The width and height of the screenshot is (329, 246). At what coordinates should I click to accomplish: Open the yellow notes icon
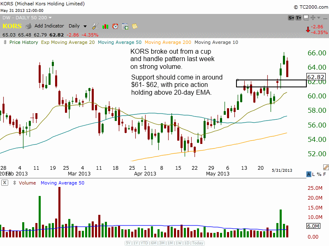click(x=134, y=26)
